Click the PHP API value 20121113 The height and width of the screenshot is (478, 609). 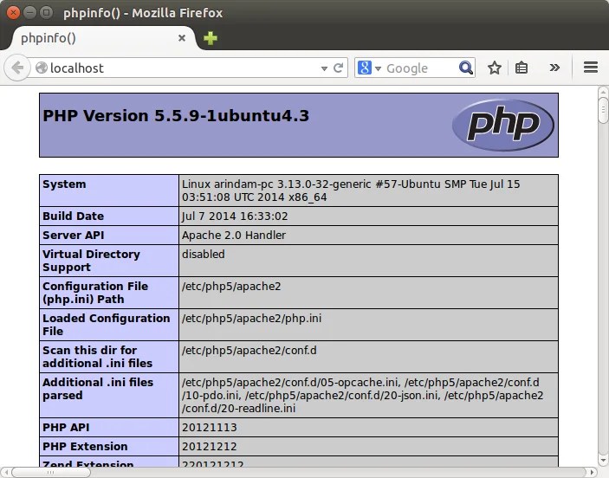tap(210, 428)
